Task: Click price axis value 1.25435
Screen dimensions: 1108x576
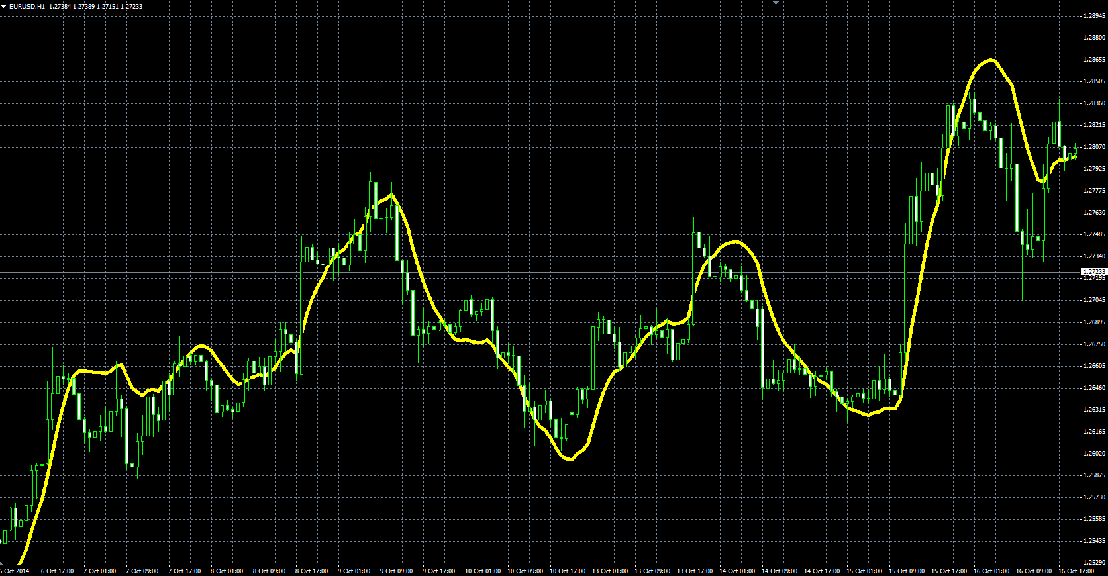Action: click(1094, 541)
